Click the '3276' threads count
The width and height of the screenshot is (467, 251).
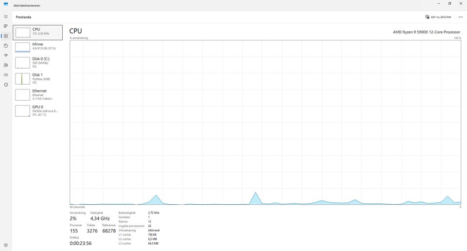(x=92, y=231)
